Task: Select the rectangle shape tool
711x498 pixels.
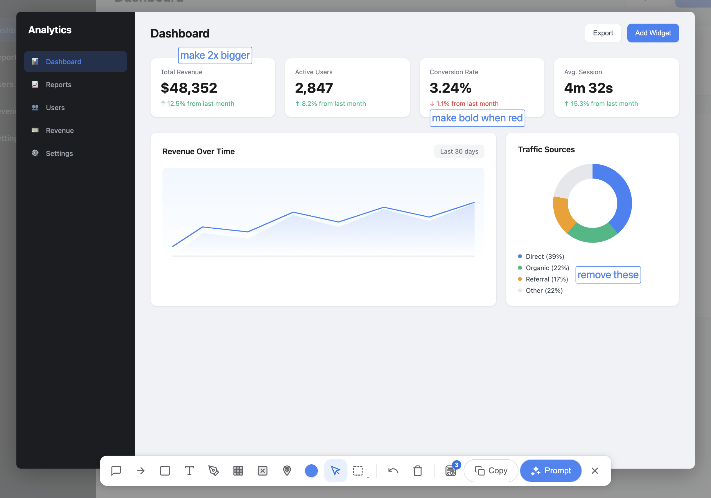Action: 165,471
